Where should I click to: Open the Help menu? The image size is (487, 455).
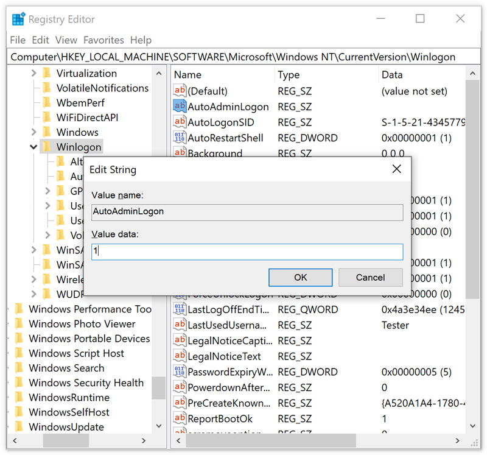tap(141, 40)
